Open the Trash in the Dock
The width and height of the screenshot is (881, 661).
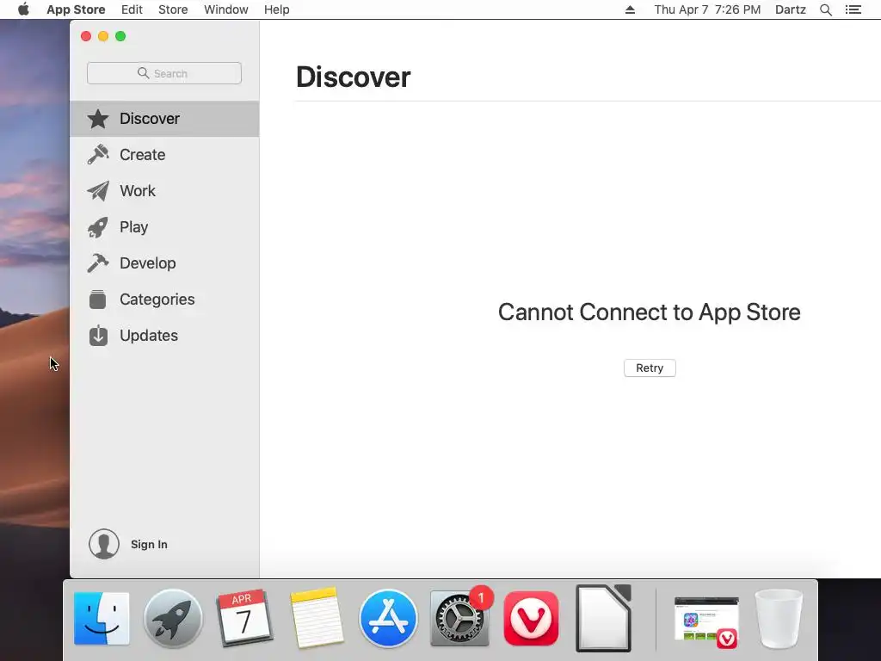pos(779,618)
